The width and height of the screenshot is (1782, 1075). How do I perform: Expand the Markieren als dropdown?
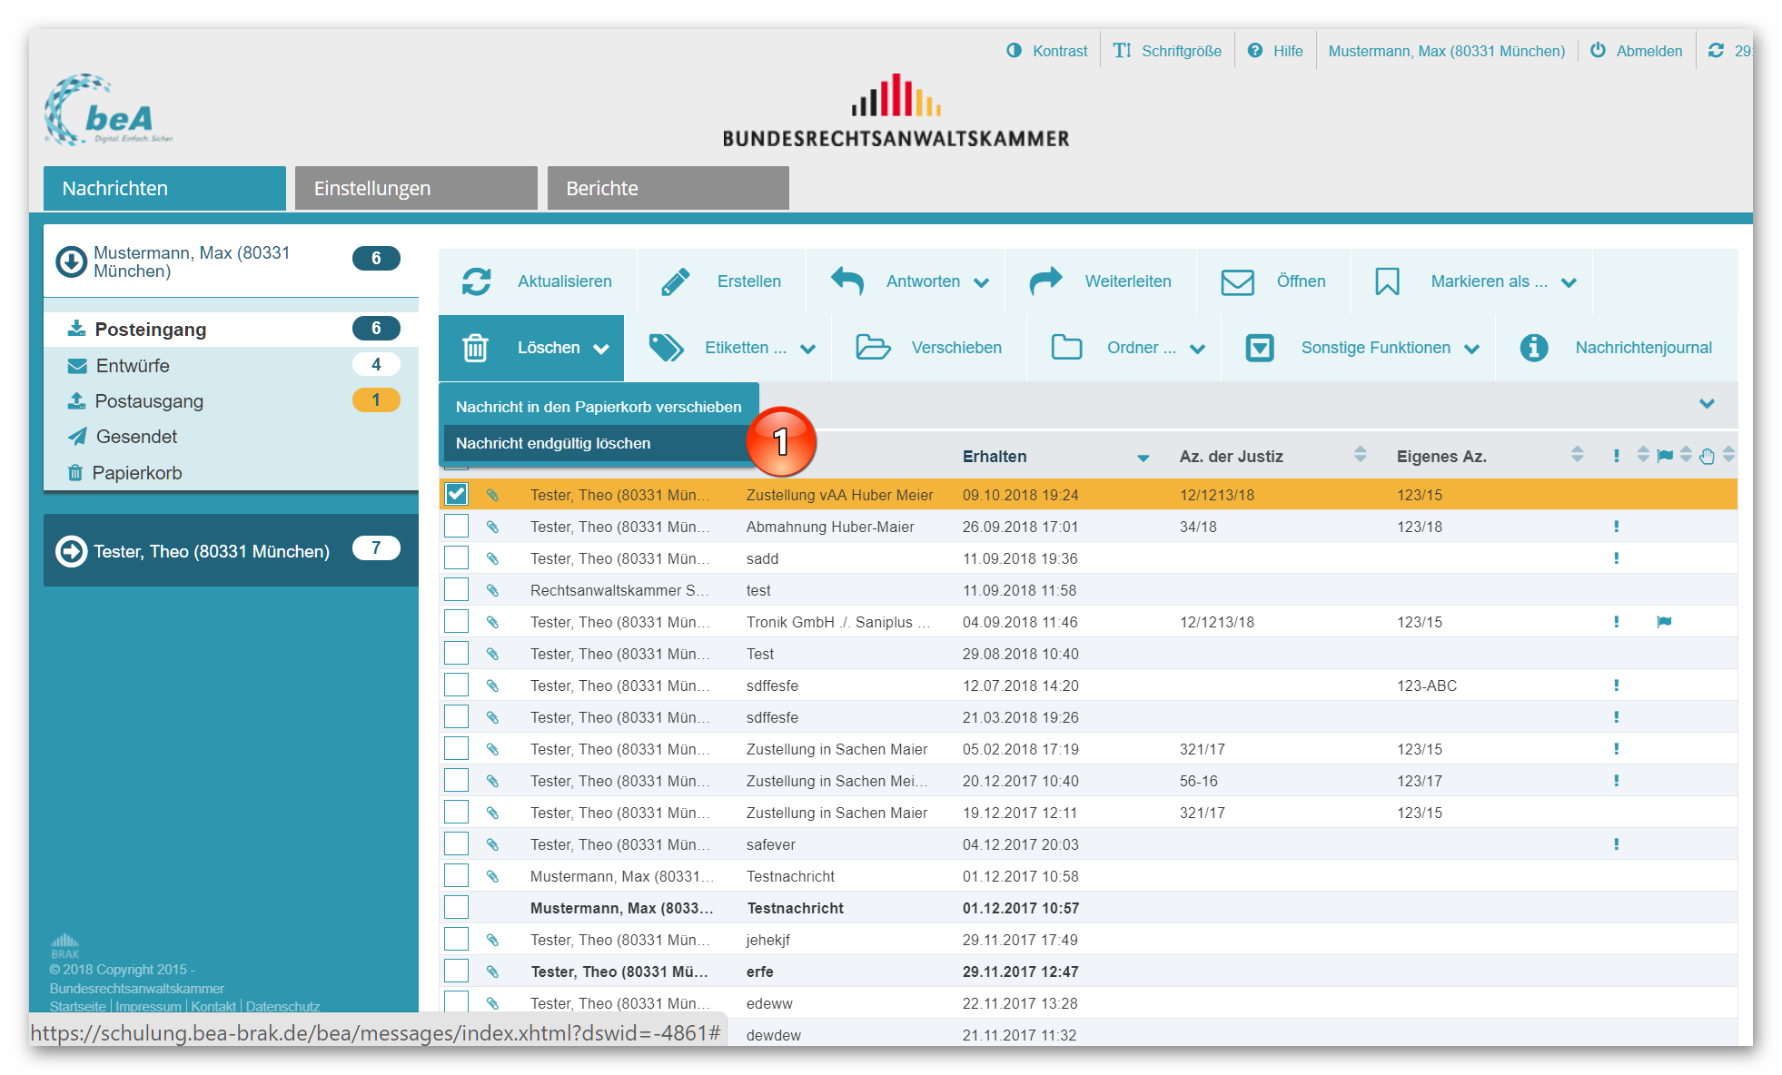[x=1569, y=282]
